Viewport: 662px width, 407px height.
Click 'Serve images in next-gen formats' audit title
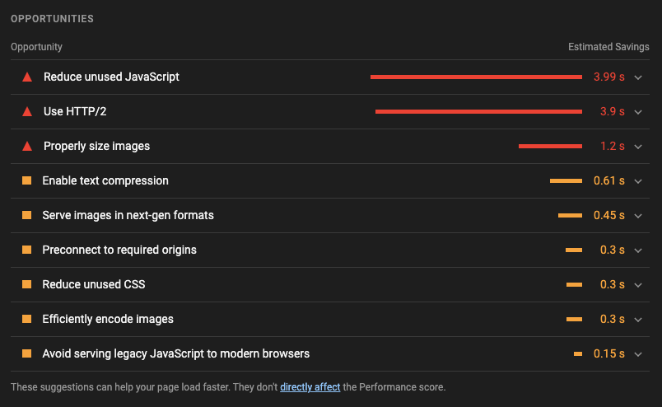point(128,215)
